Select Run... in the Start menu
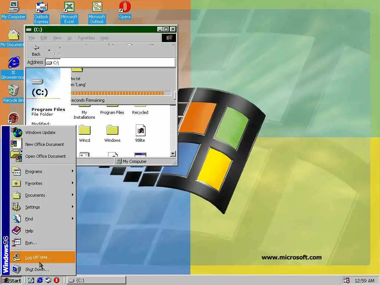 (x=43, y=243)
